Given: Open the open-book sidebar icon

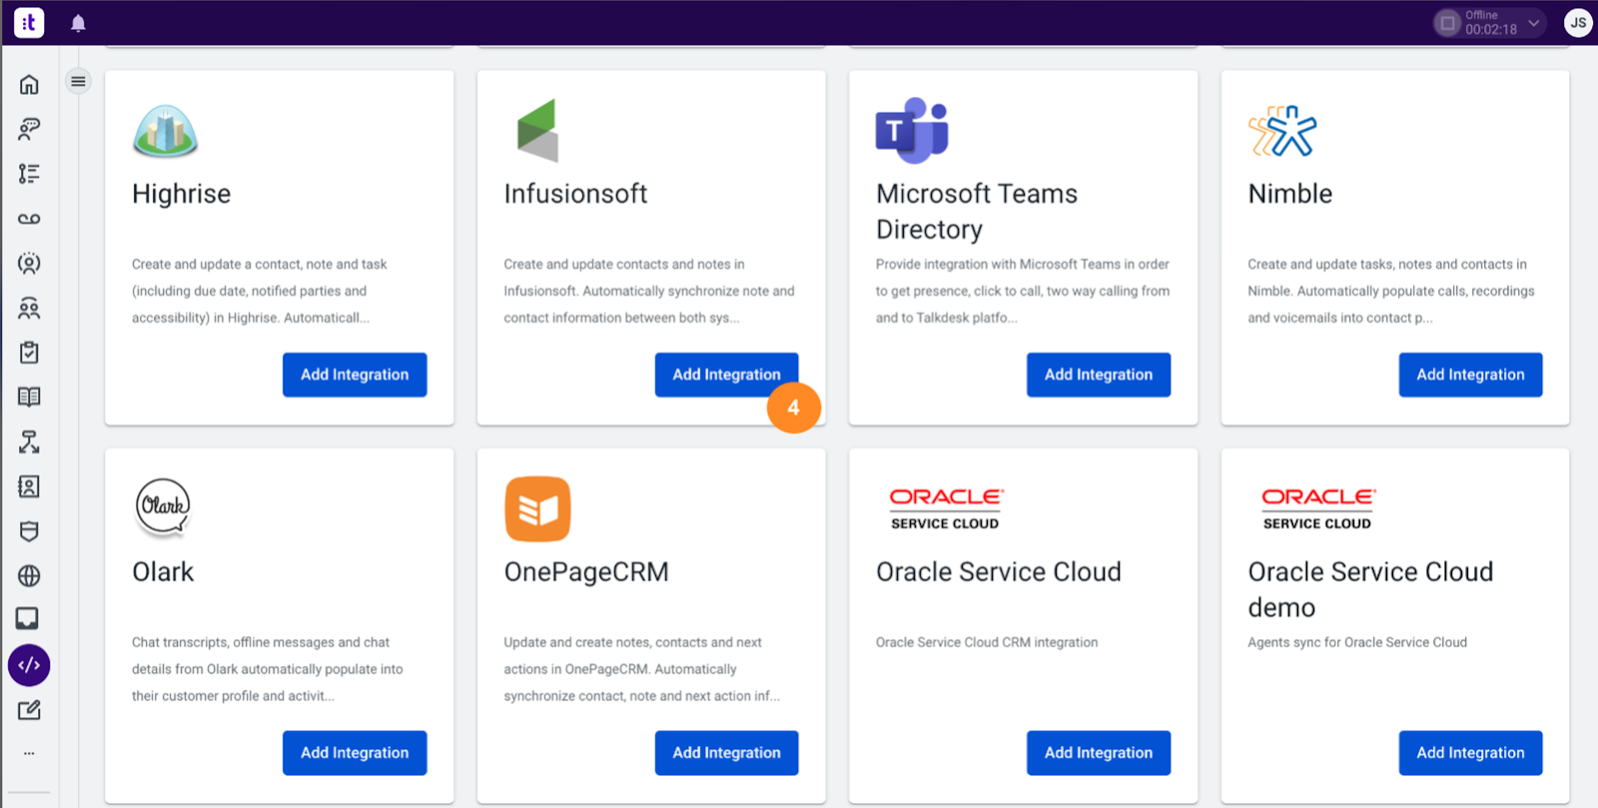Looking at the screenshot, I should coord(29,398).
